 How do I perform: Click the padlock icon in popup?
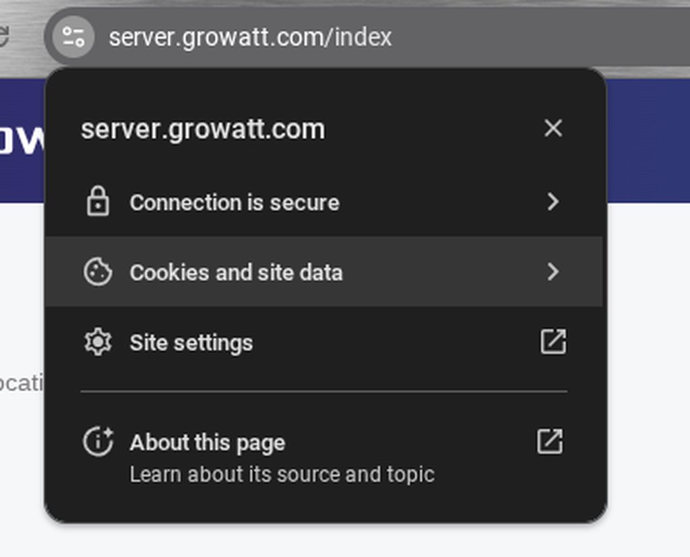[98, 202]
